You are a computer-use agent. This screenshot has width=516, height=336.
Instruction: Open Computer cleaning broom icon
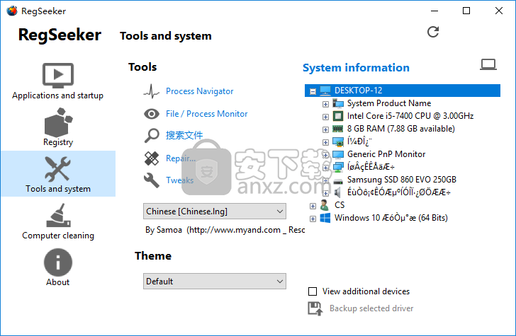tap(58, 216)
